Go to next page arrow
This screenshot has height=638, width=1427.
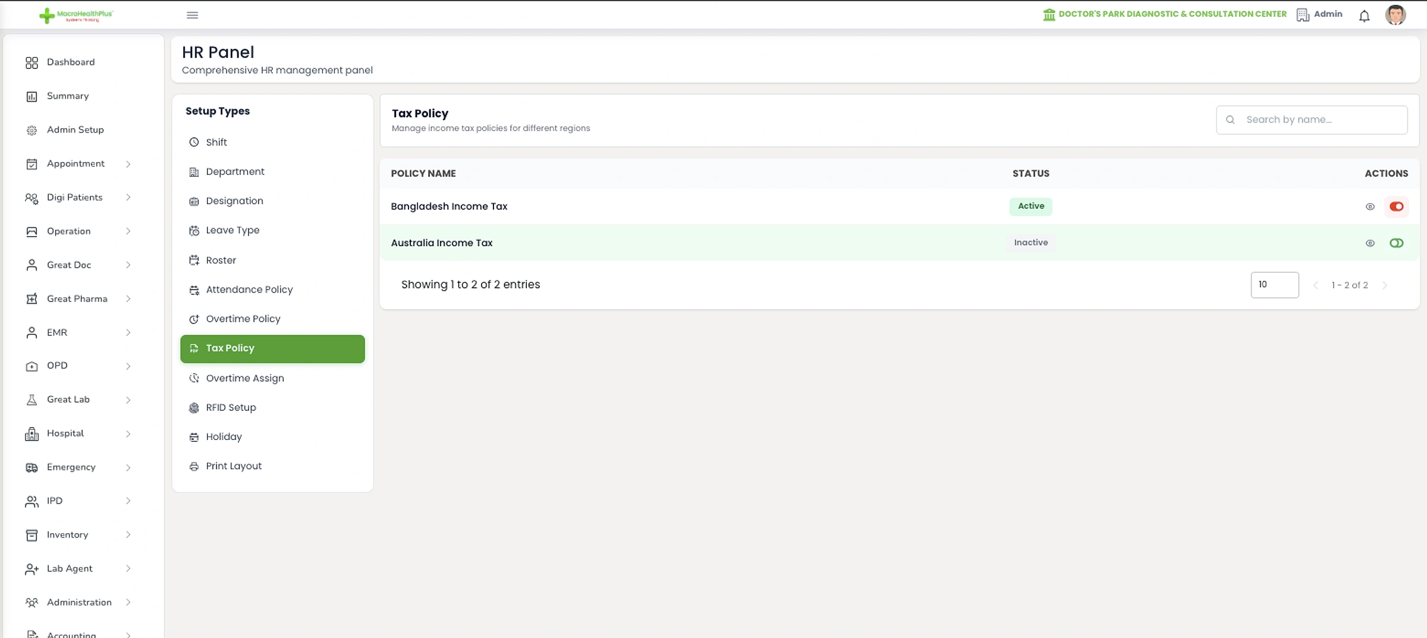coord(1385,285)
